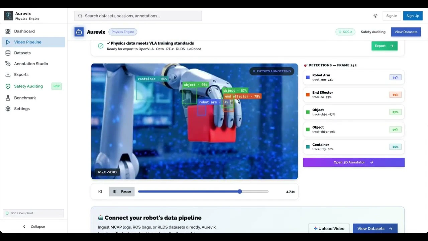The image size is (428, 241).
Task: Click the 90% confidence badge
Action: point(395,130)
